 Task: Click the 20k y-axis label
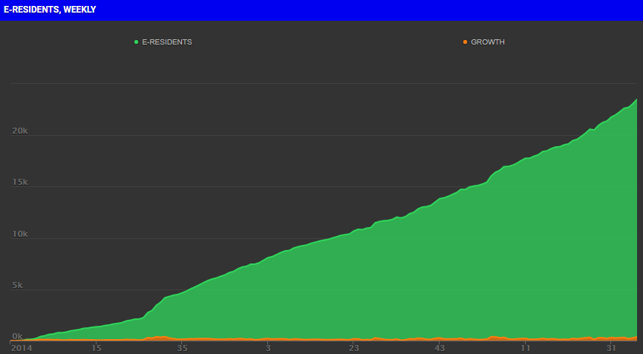pos(20,131)
